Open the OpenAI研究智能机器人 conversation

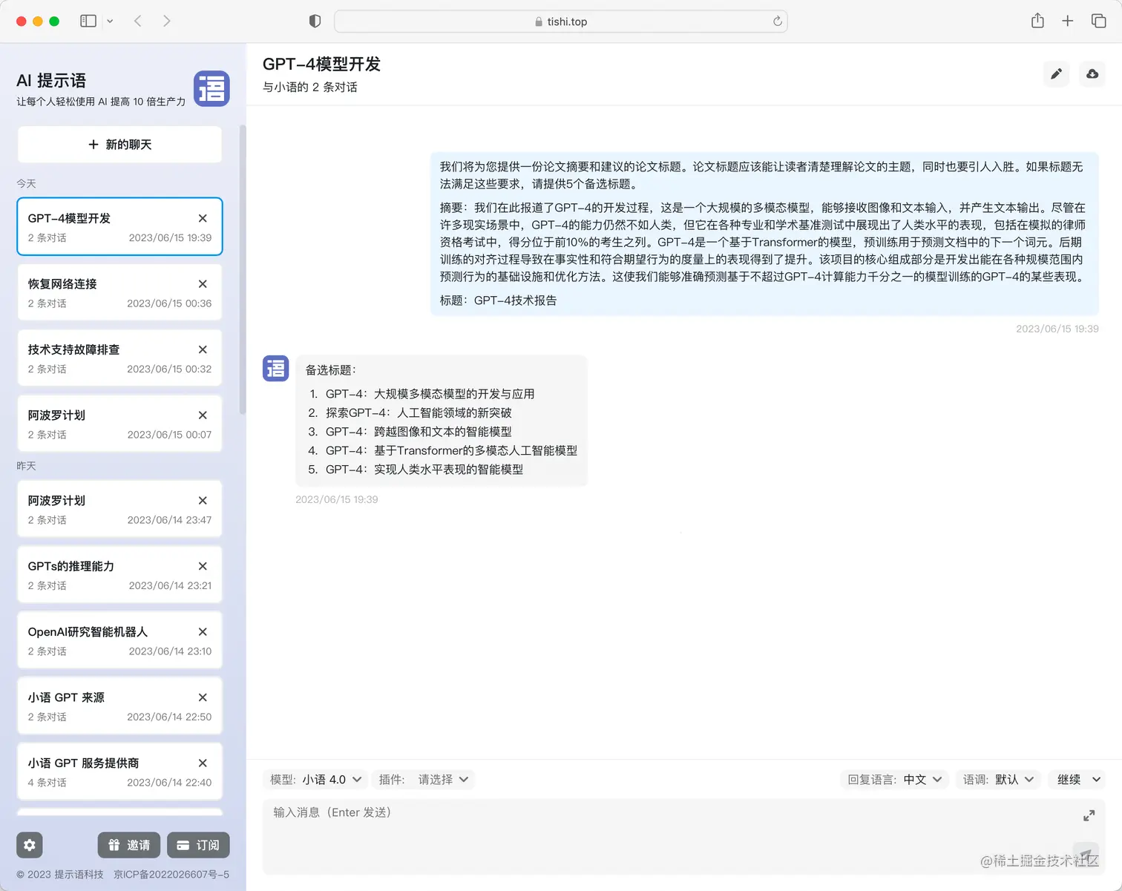[119, 640]
